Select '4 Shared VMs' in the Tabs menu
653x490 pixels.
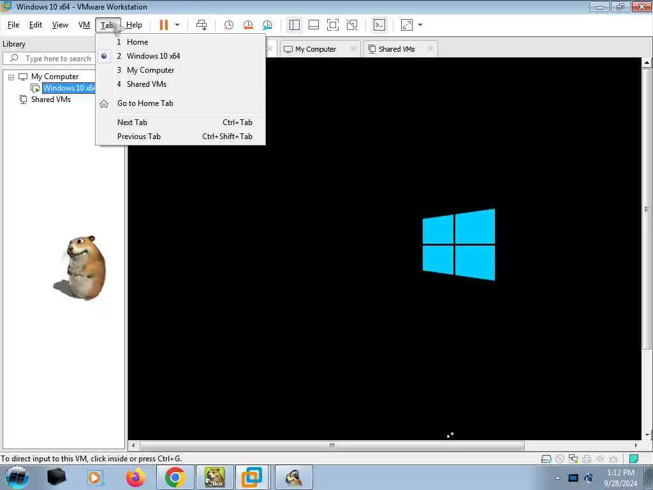coord(180,84)
